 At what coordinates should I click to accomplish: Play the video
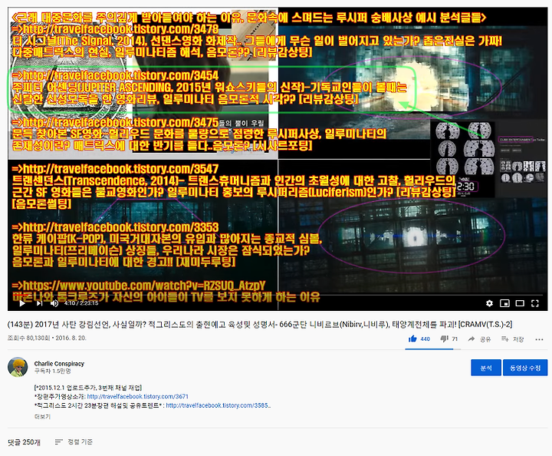pos(22,303)
